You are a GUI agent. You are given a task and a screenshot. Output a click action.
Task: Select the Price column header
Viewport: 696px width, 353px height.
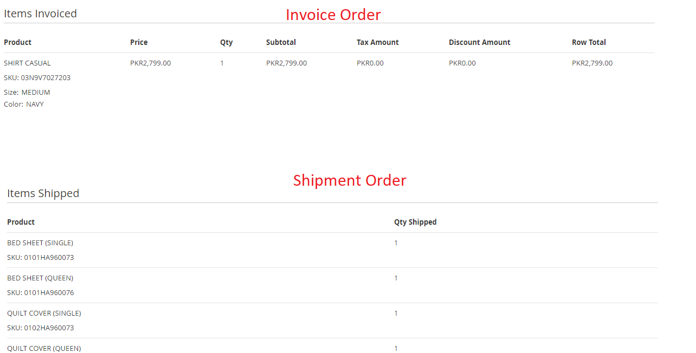point(139,42)
